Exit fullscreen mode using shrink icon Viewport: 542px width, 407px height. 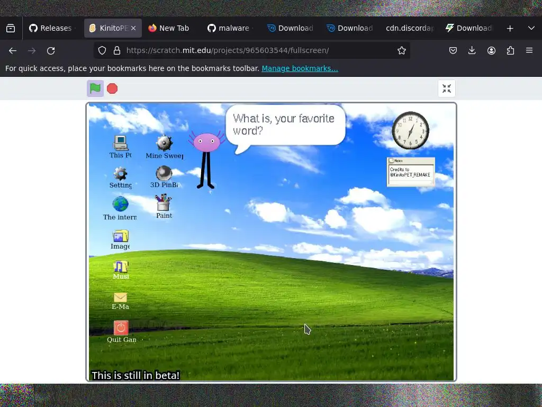coord(447,89)
